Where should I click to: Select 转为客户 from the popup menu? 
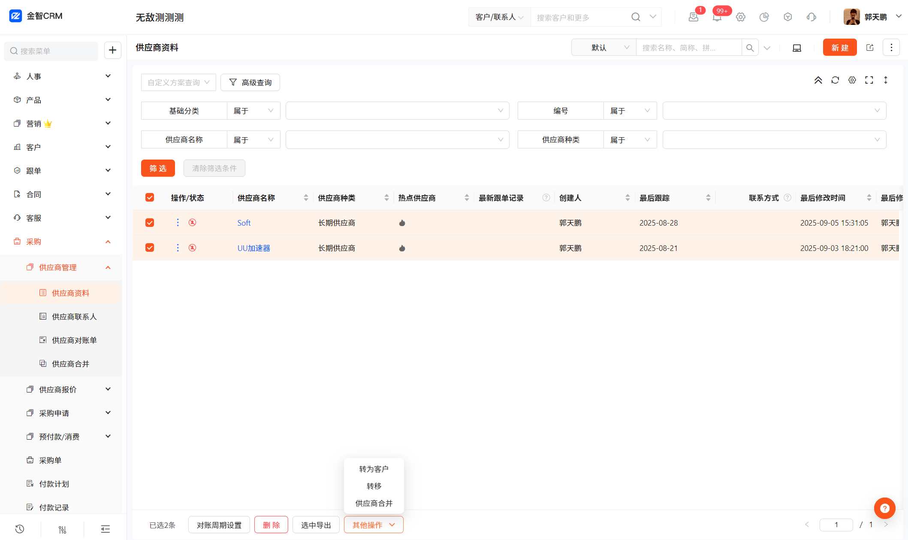pos(374,469)
